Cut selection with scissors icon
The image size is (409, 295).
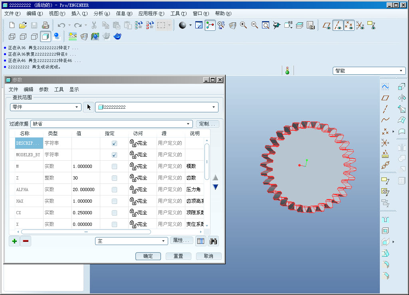pos(94,25)
